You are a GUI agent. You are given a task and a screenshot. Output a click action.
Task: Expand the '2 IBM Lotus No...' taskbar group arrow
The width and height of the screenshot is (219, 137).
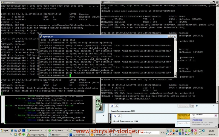click(109, 135)
